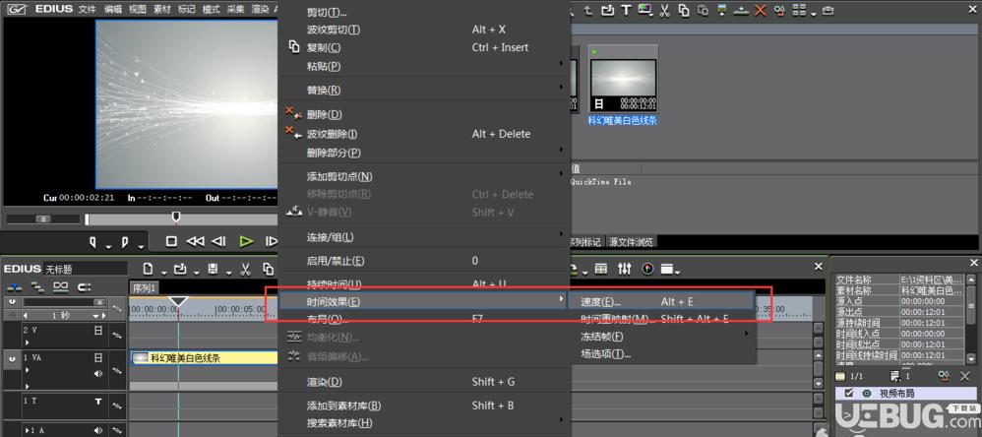Toggle the group/link mode chain icon
The width and height of the screenshot is (982, 437).
tap(61, 286)
